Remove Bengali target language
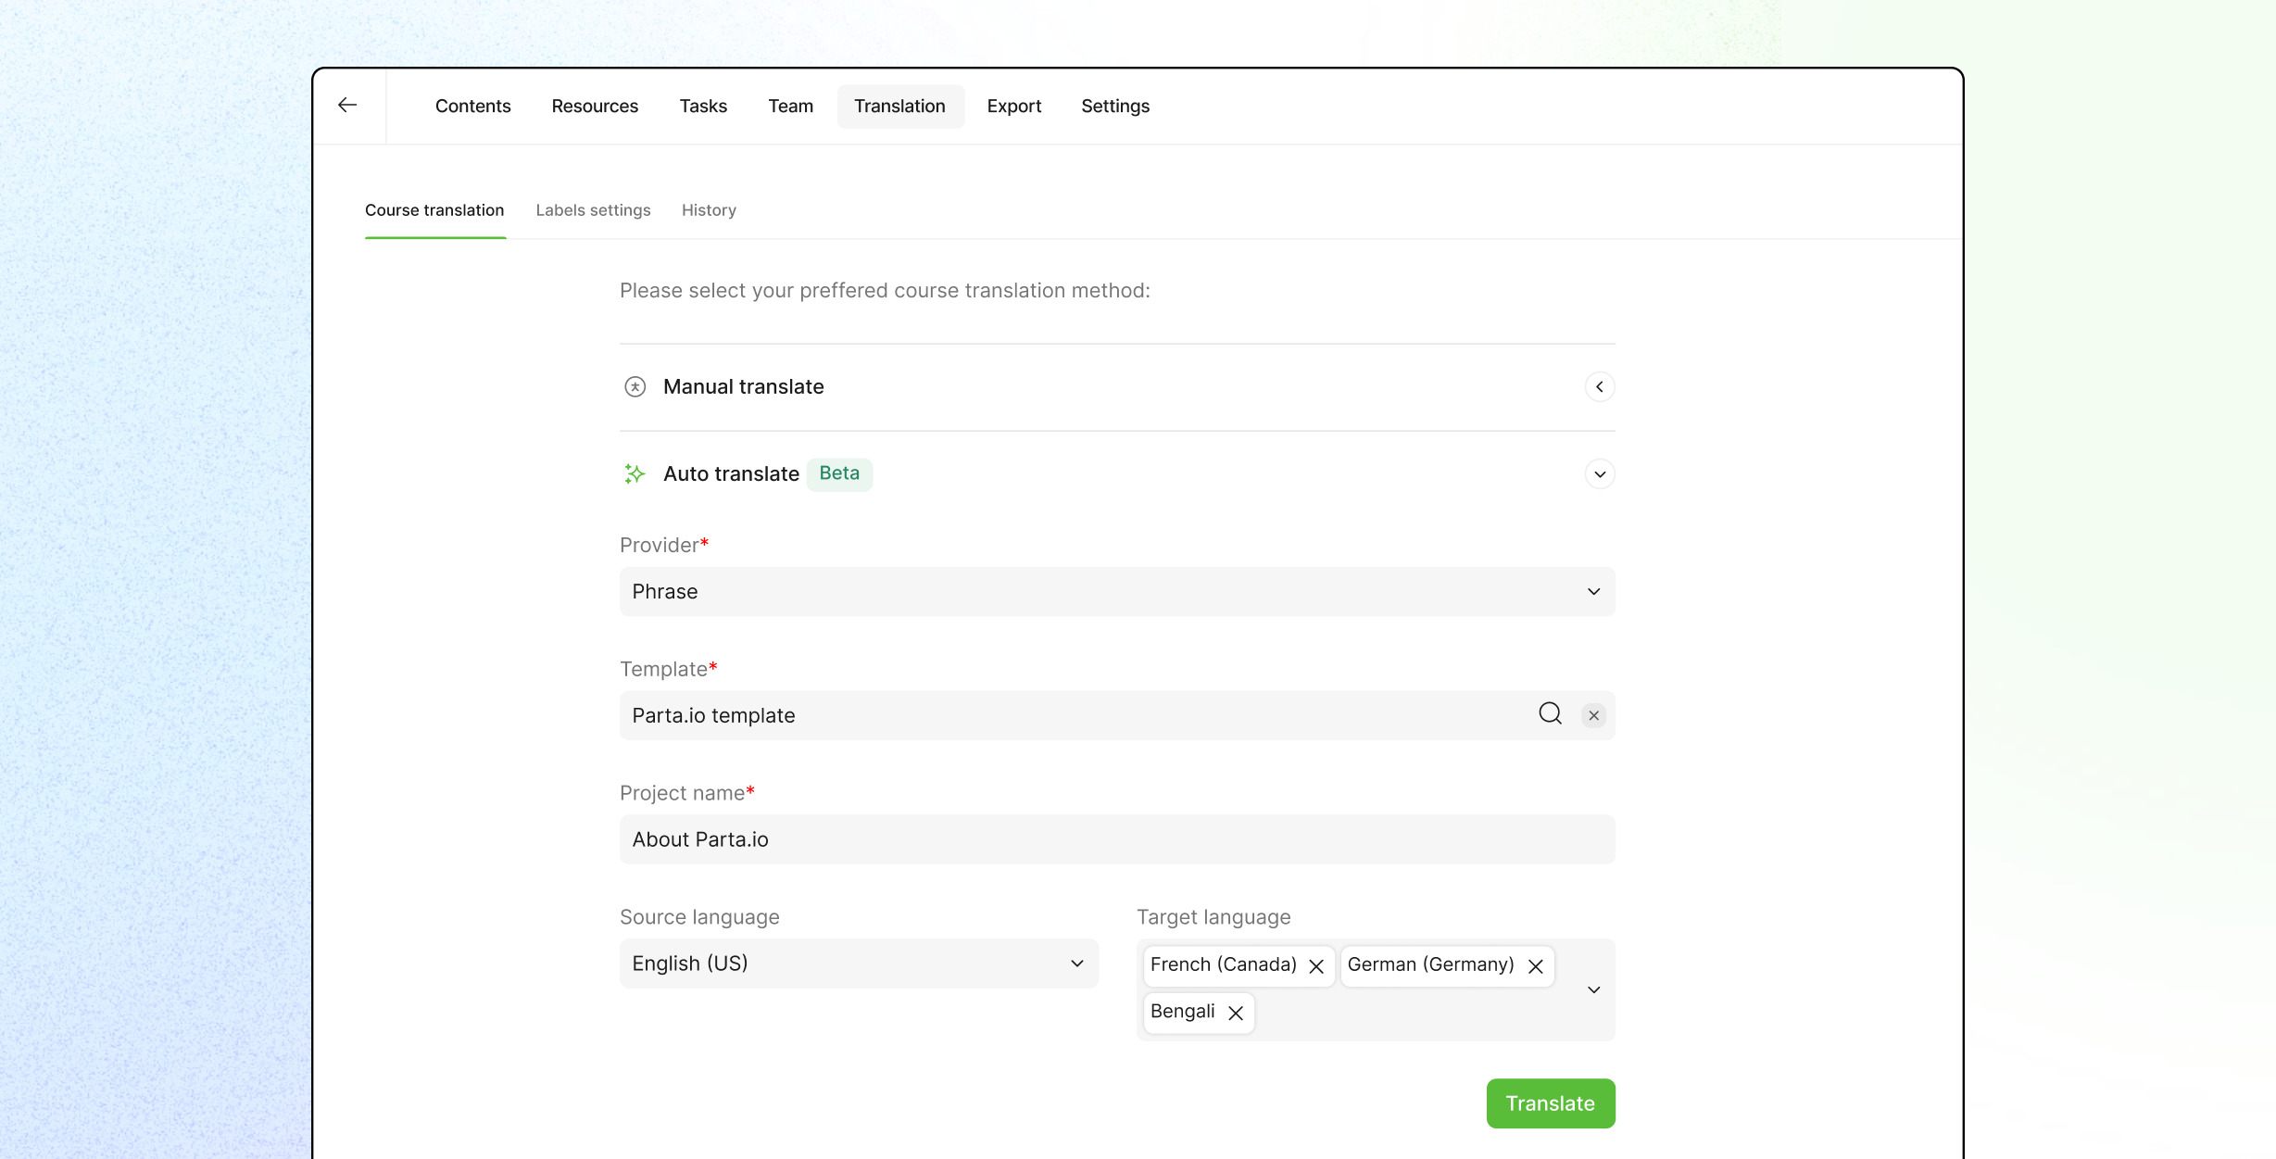Viewport: 2276px width, 1159px height. 1236,1013
